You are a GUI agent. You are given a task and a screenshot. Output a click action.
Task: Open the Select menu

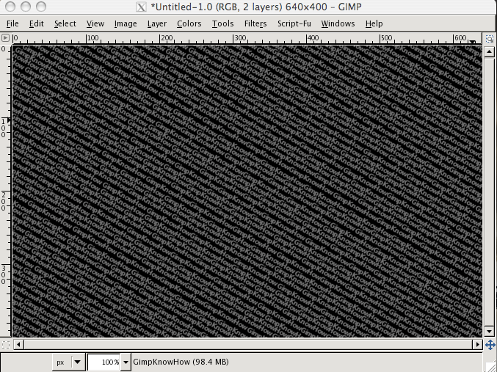65,23
